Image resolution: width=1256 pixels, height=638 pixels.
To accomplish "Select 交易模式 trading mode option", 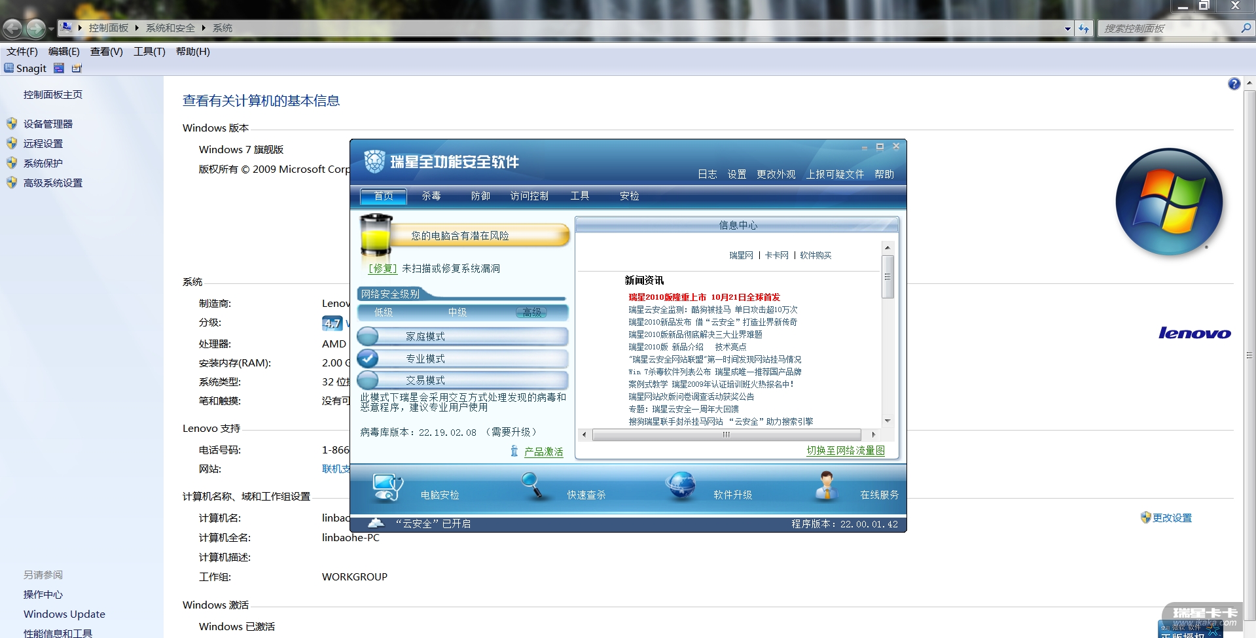I will (462, 380).
